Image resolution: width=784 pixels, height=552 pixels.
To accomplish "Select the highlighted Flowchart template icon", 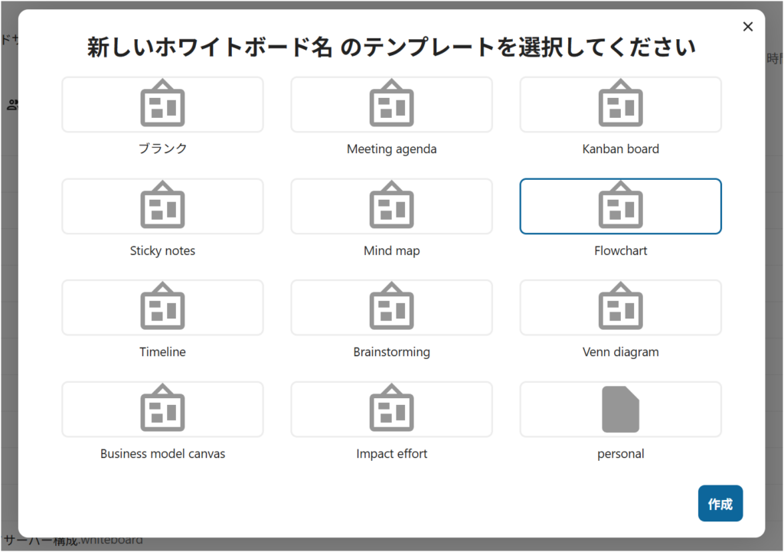I will pyautogui.click(x=620, y=206).
